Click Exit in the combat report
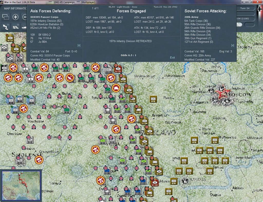This screenshot has height=202, width=263. 172,57
